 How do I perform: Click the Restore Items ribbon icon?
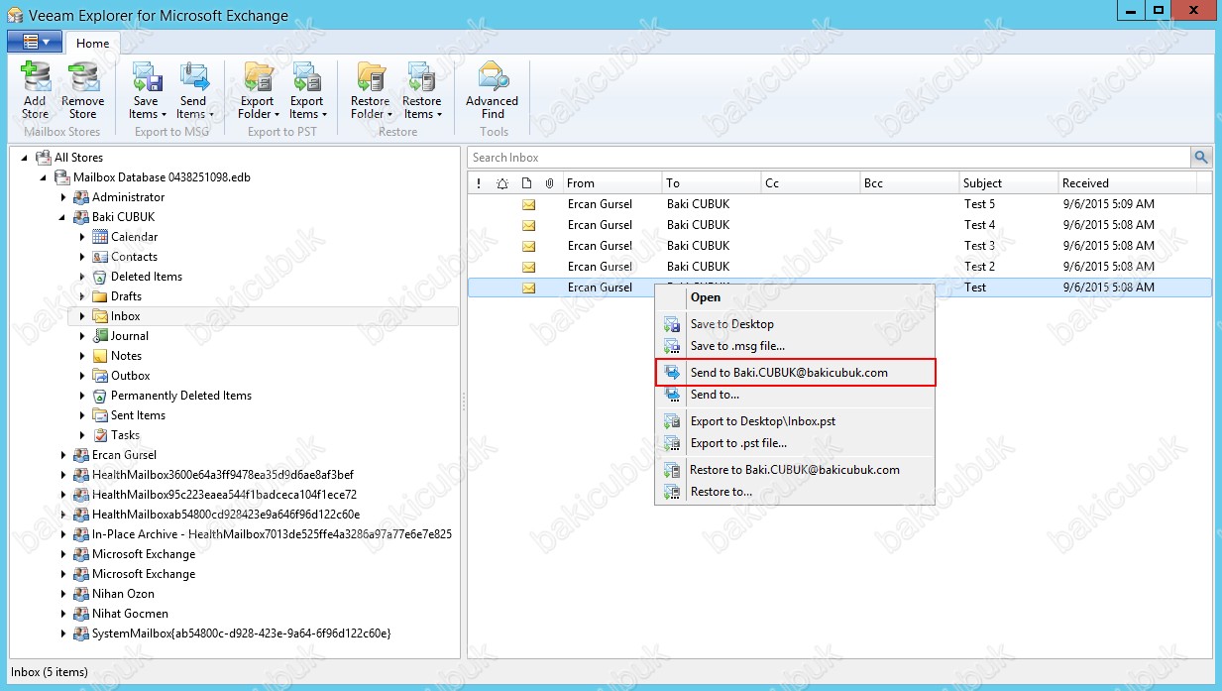pyautogui.click(x=421, y=77)
